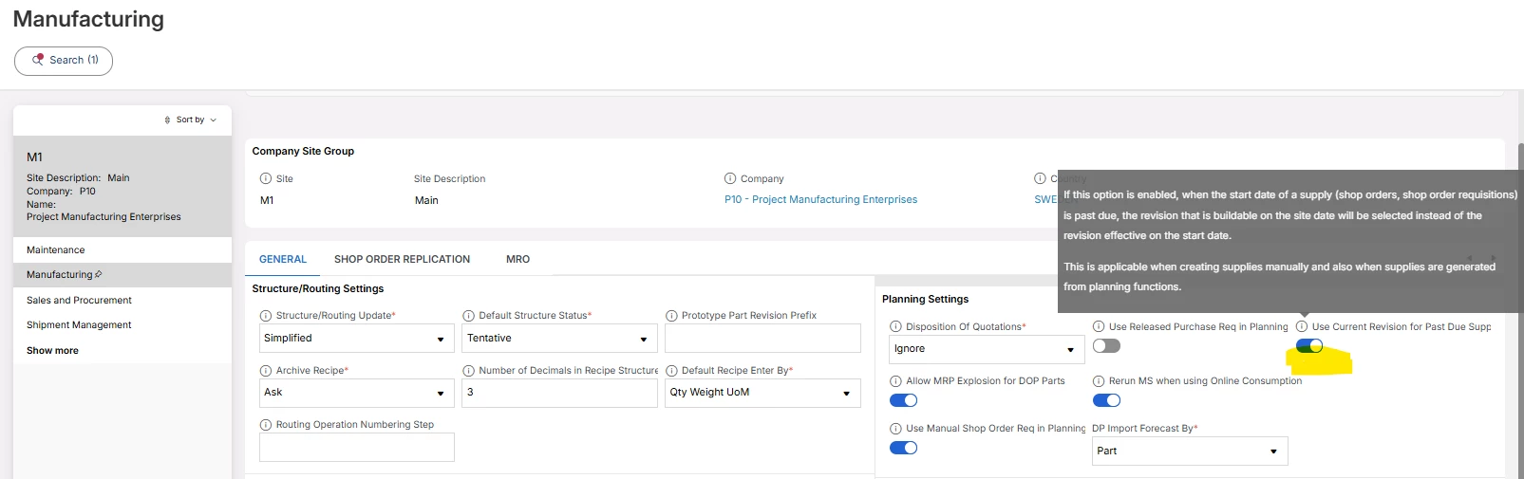The image size is (1524, 479).
Task: Click the info icon beside Site label
Action: click(x=266, y=178)
